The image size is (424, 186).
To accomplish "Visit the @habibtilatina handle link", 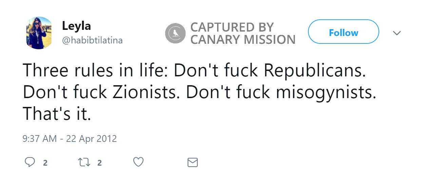I will coord(92,40).
